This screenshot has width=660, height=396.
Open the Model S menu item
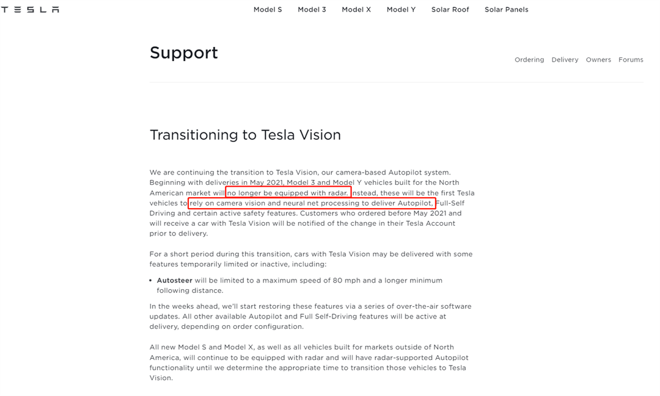point(268,10)
